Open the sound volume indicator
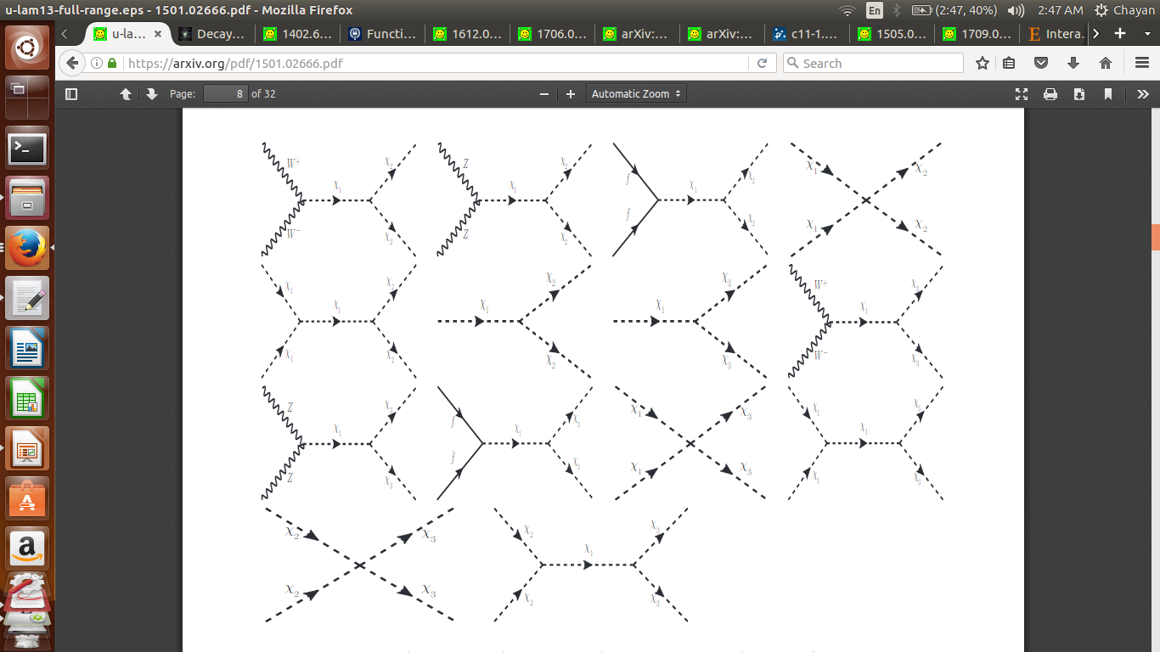 pyautogui.click(x=1016, y=10)
